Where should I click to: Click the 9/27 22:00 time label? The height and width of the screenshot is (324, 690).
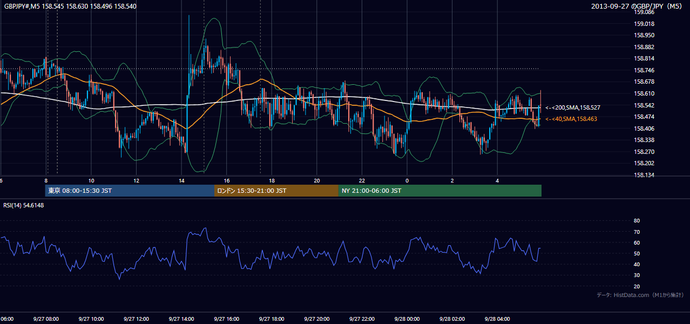(362, 319)
